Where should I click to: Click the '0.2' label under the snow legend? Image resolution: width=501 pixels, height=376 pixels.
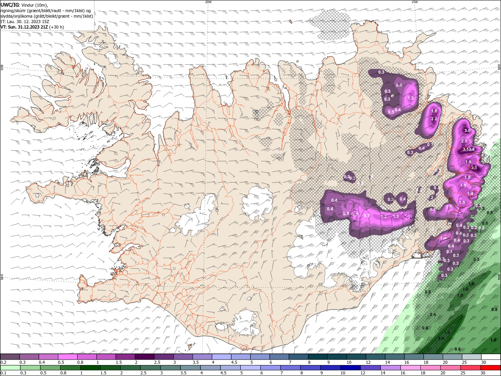click(3, 362)
